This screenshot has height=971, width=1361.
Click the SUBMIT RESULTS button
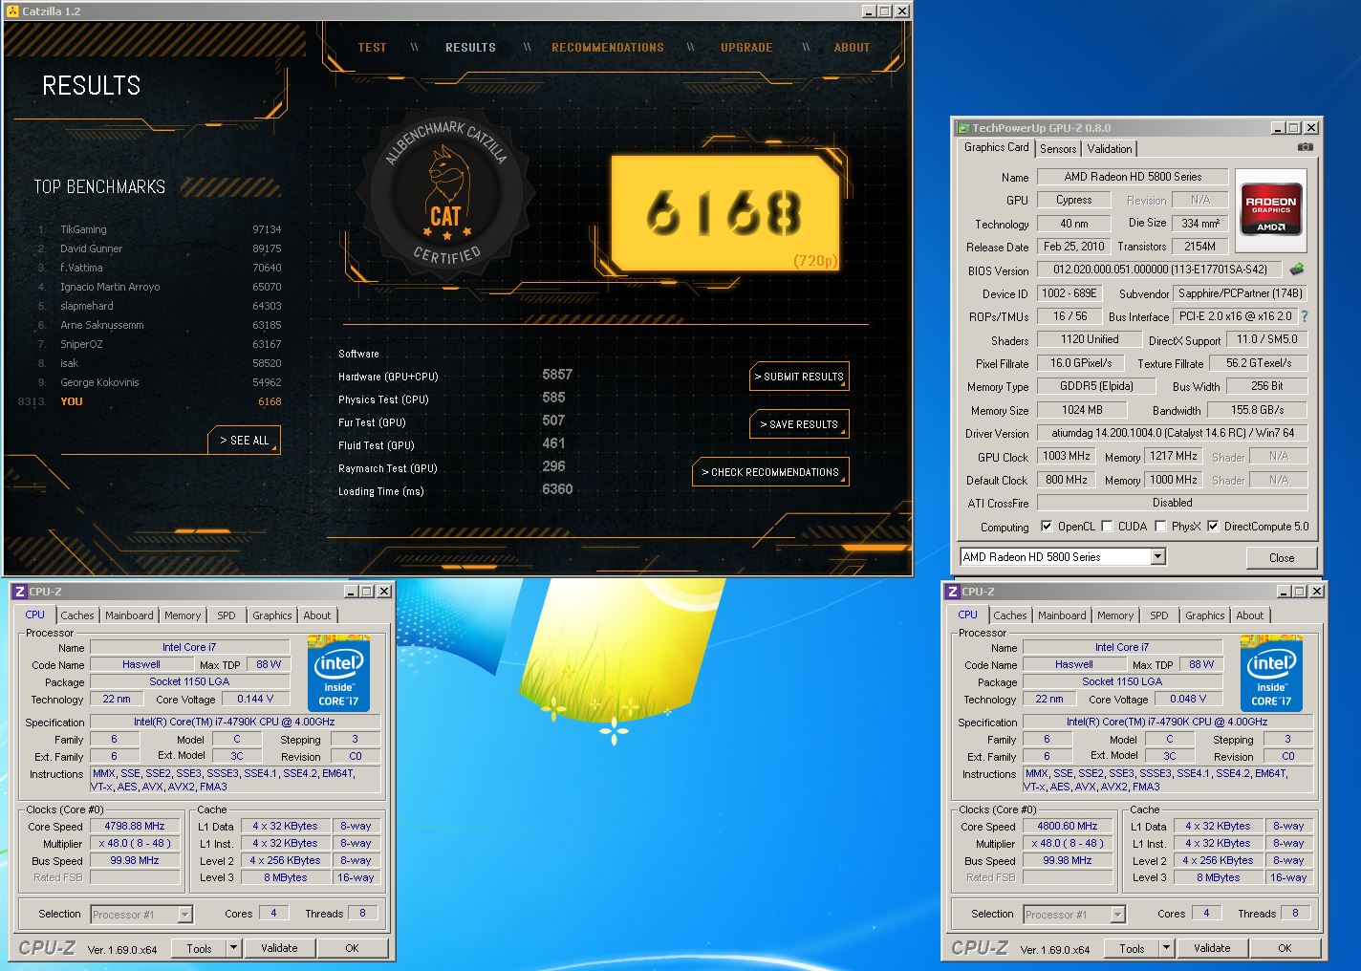coord(799,377)
